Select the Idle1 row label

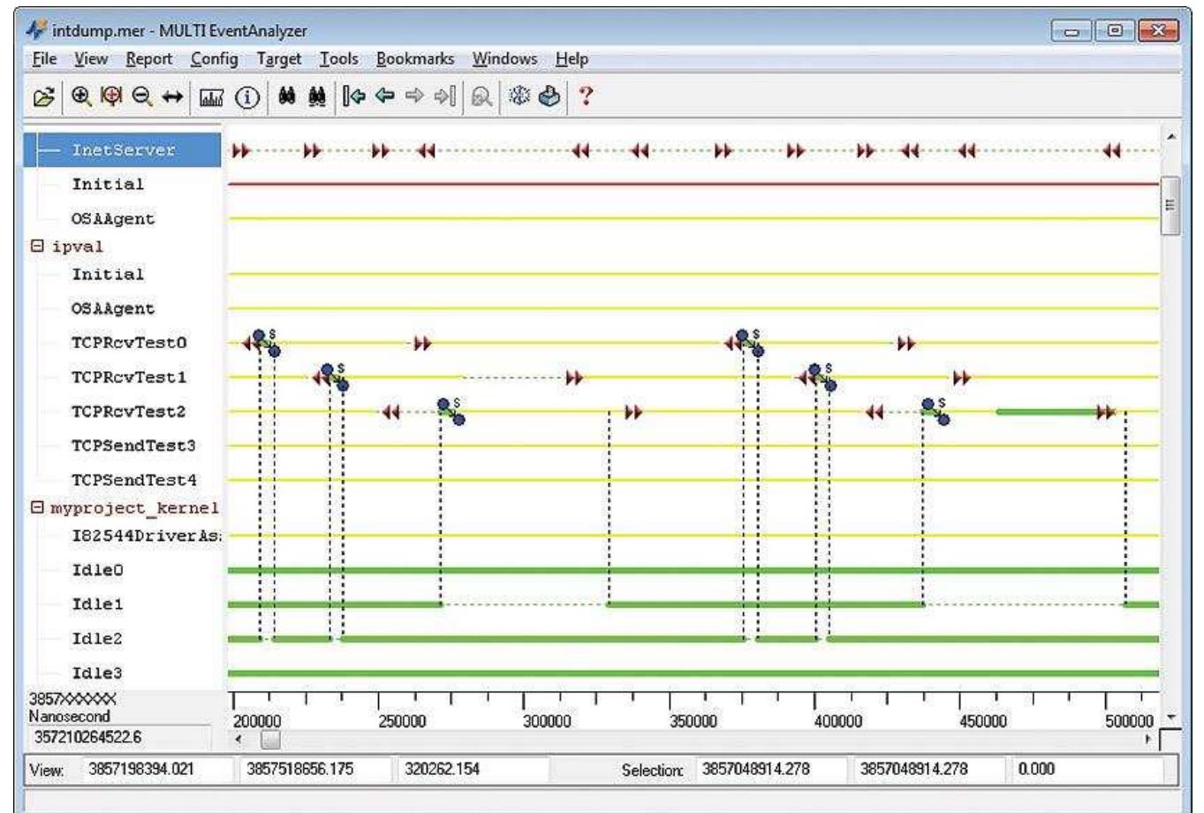click(97, 604)
